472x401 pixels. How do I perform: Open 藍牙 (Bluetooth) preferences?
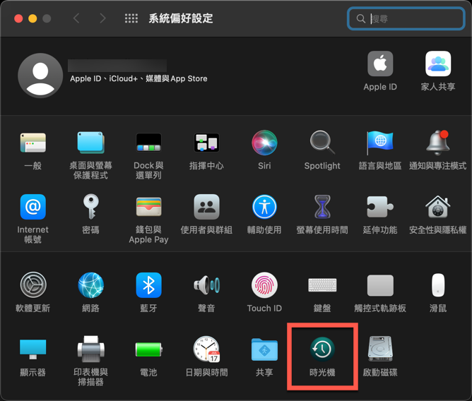148,285
